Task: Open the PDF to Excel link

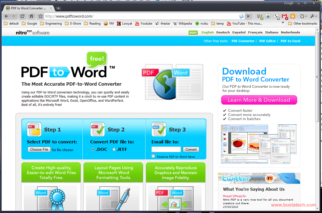Action: 290,41
